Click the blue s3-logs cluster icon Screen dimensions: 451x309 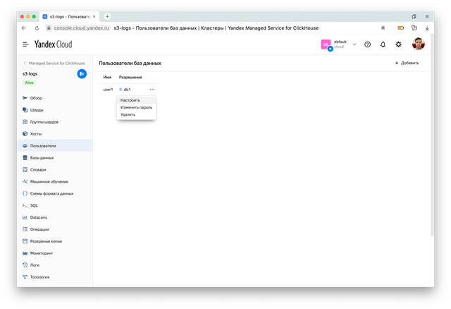[82, 73]
